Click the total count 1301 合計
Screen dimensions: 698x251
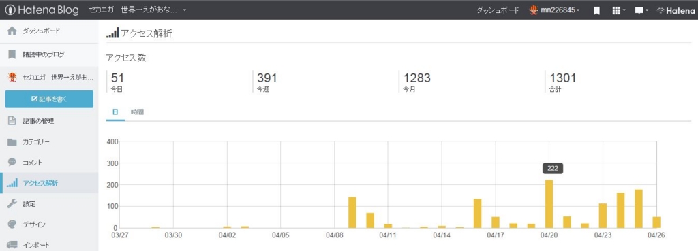(563, 82)
